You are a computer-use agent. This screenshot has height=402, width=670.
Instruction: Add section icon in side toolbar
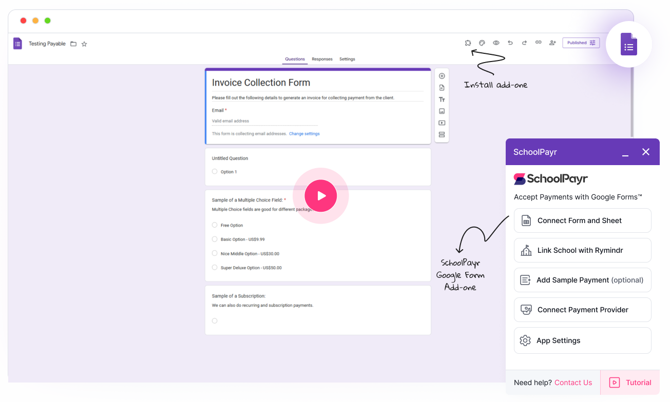point(442,135)
